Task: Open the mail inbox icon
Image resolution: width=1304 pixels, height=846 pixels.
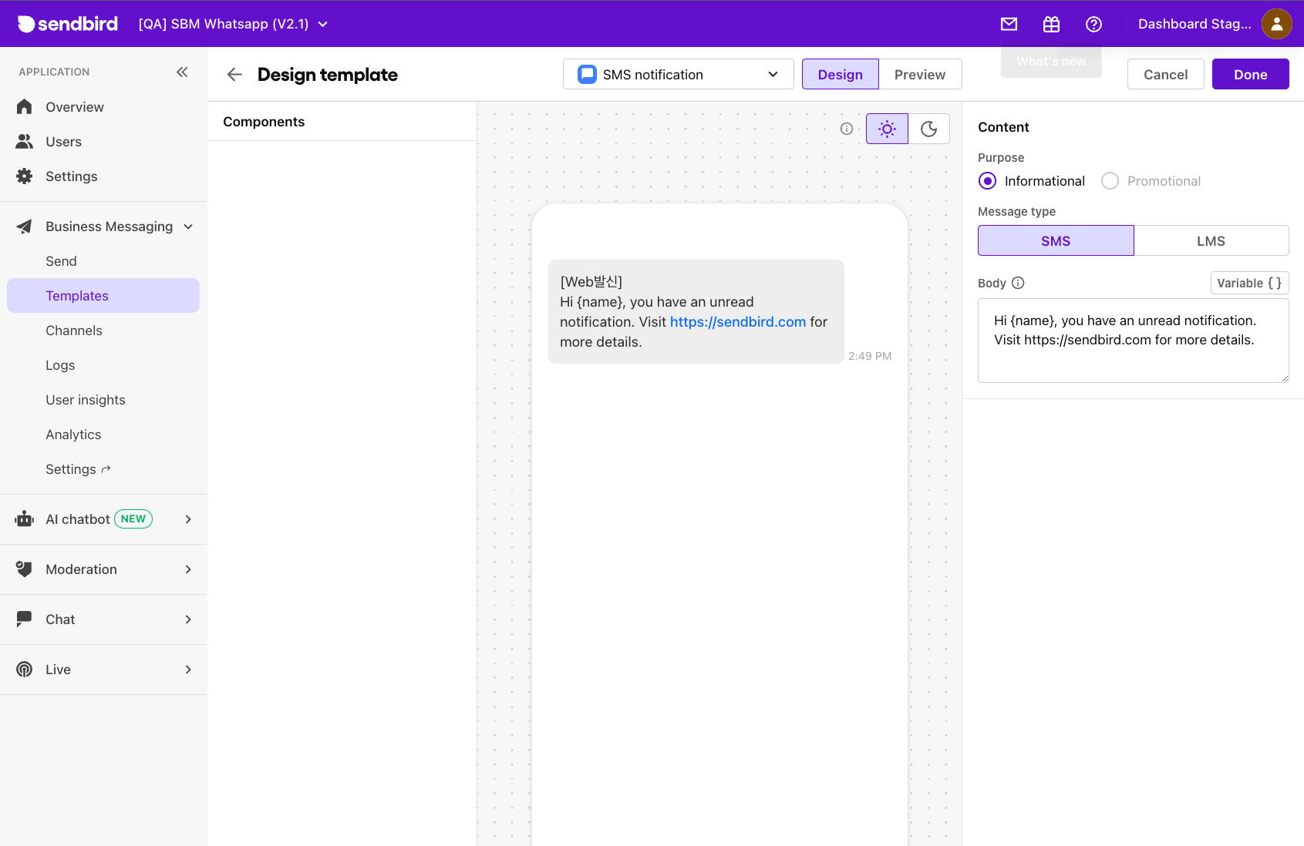Action: pos(1009,24)
